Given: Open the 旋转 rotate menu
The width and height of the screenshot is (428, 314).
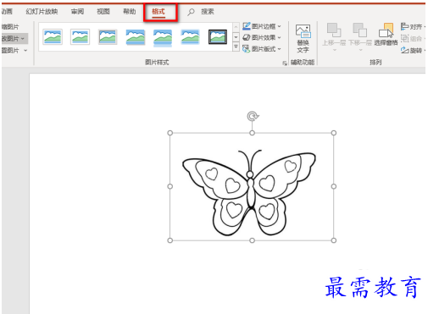Looking at the screenshot, I should pyautogui.click(x=413, y=51).
